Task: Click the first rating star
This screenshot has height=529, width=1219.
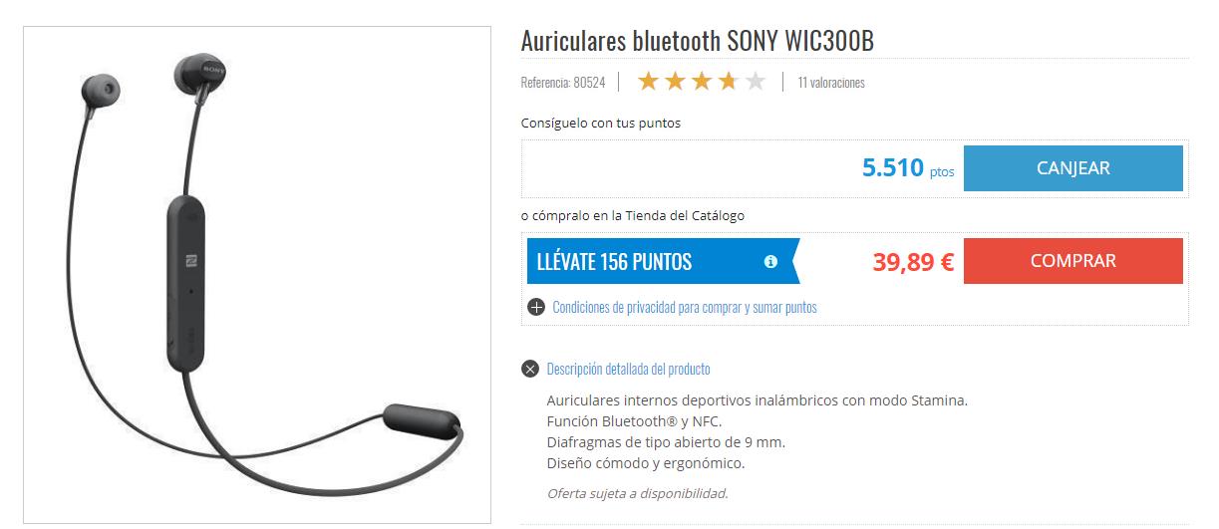Action: click(x=649, y=82)
